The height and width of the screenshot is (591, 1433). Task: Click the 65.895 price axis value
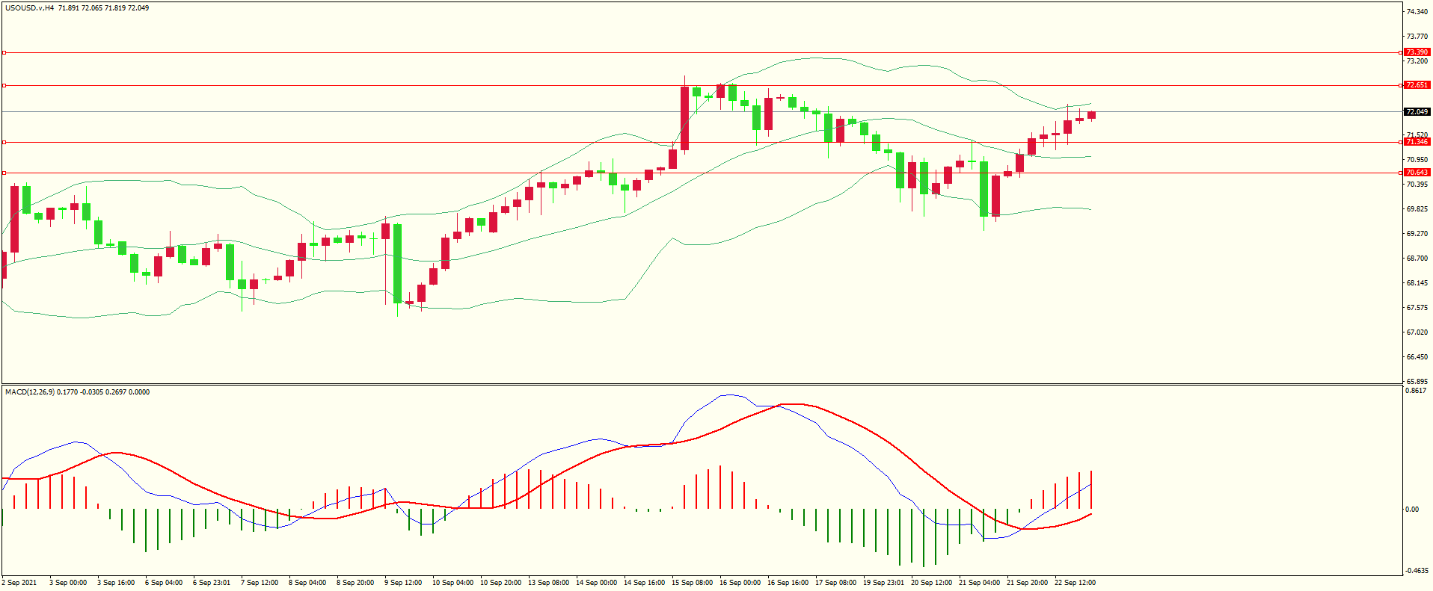click(1417, 381)
